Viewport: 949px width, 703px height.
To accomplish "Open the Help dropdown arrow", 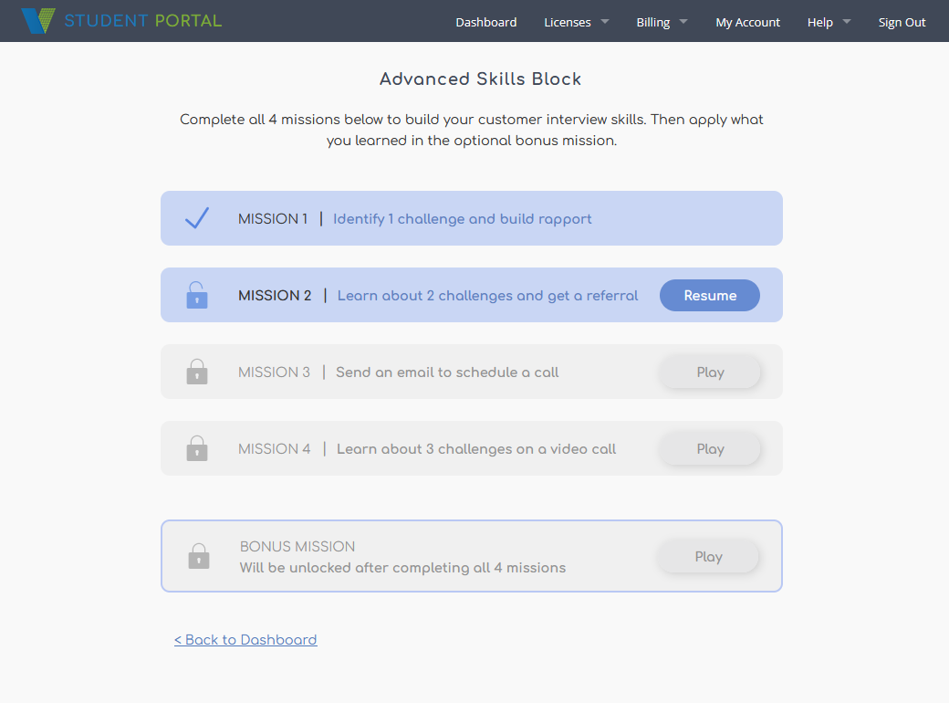I will tap(846, 22).
